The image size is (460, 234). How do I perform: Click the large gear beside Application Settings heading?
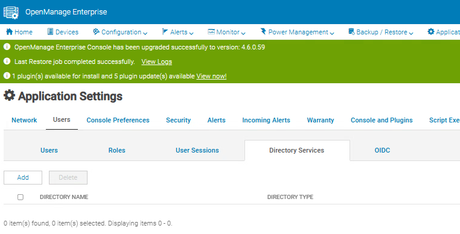pyautogui.click(x=10, y=96)
